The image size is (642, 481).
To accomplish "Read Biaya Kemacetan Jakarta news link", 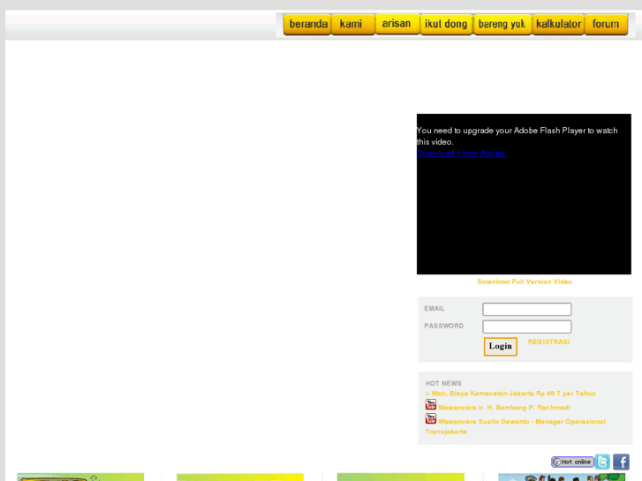I will tap(510, 394).
